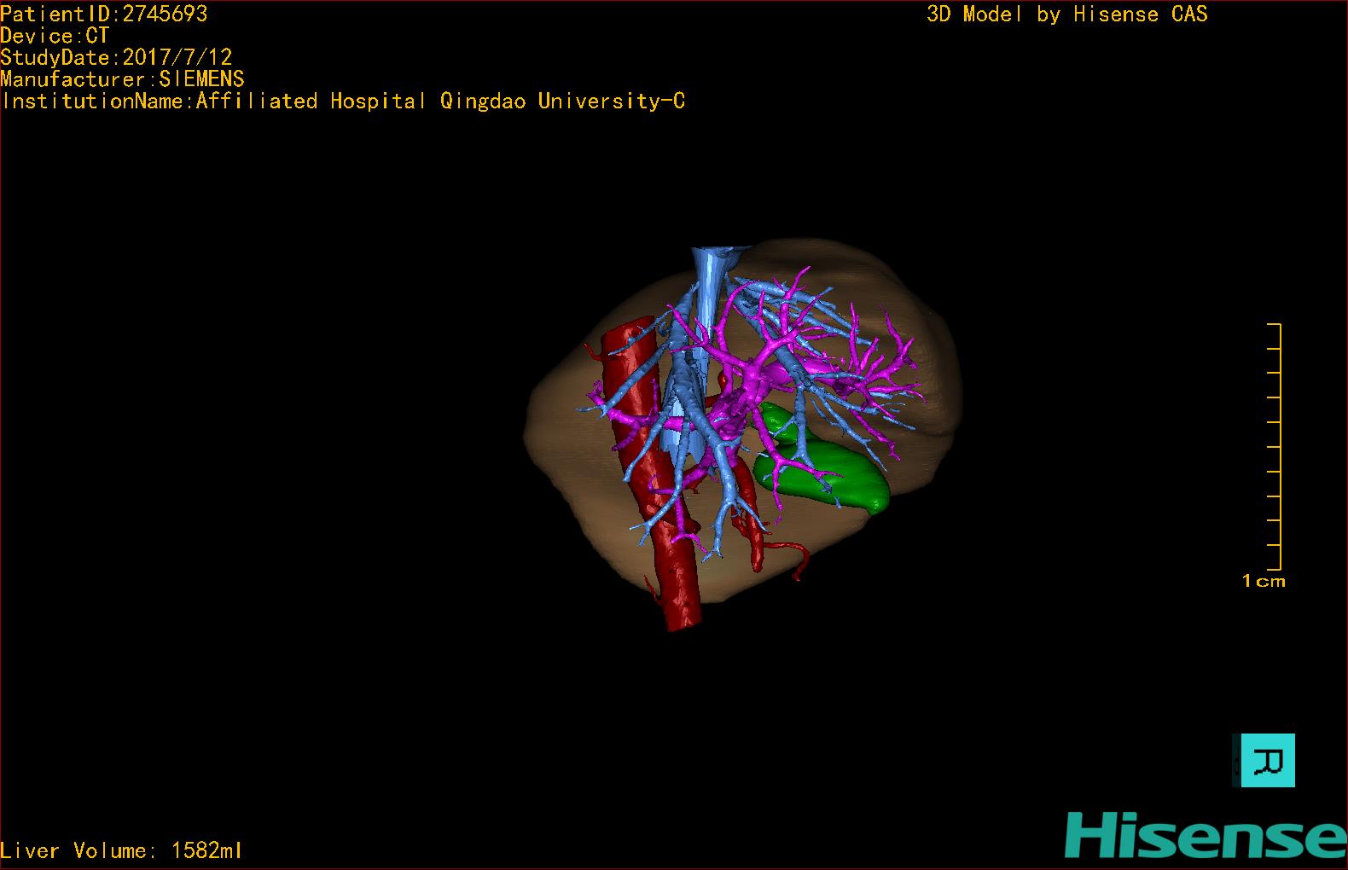The width and height of the screenshot is (1348, 870).
Task: Click the '1cm' scale label
Action: (x=1264, y=581)
